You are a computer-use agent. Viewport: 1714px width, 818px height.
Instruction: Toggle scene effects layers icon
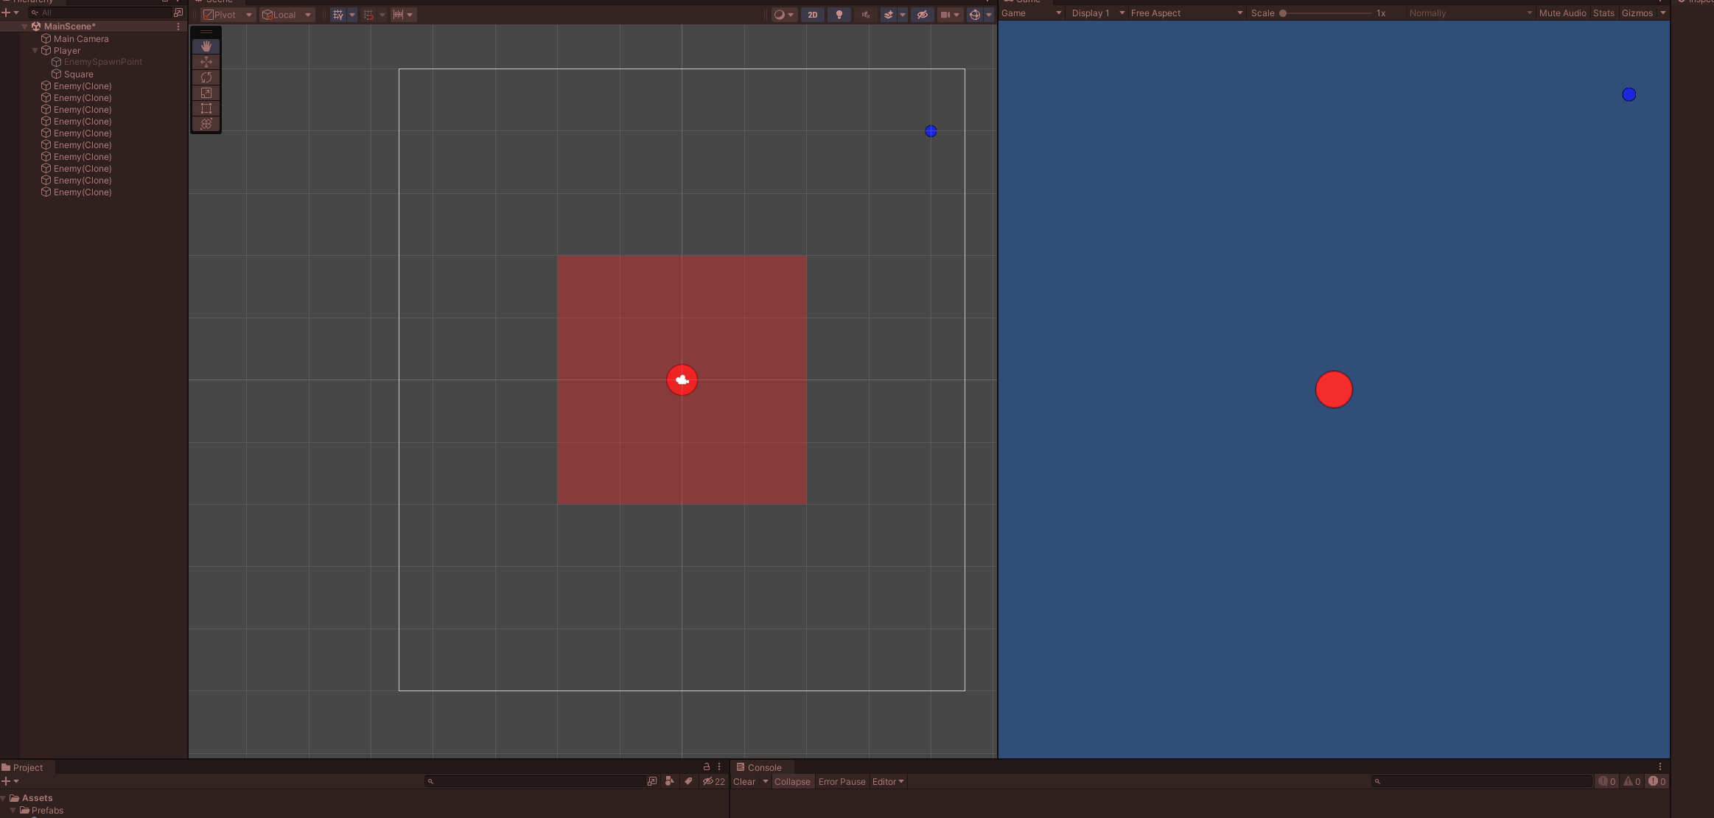889,15
